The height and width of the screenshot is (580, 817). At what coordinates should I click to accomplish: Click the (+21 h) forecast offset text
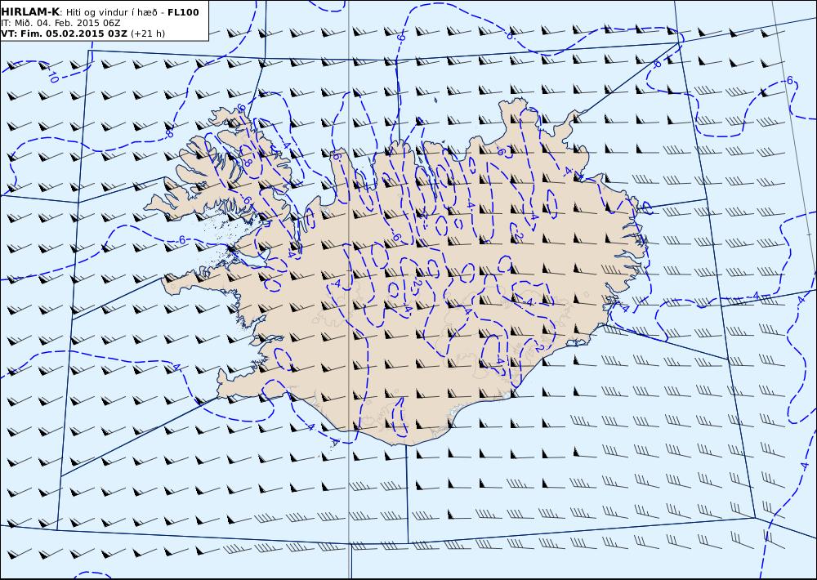pyautogui.click(x=147, y=33)
